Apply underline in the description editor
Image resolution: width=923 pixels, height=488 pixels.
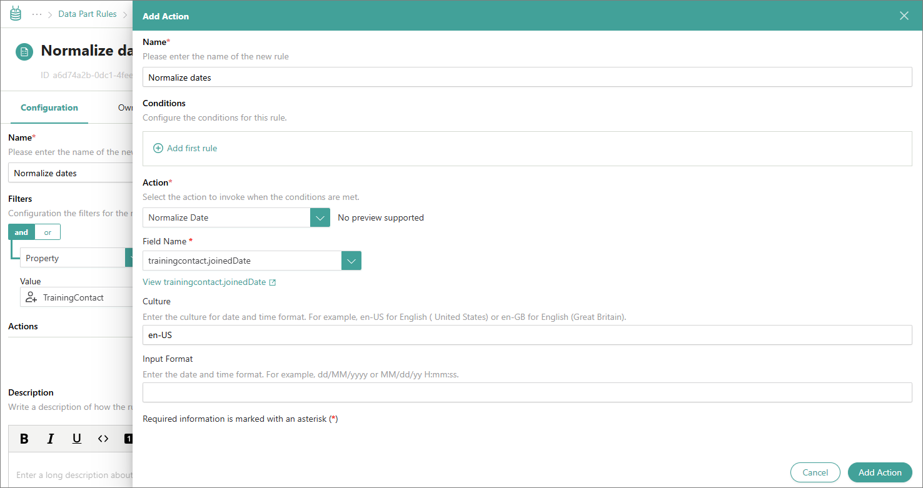77,439
